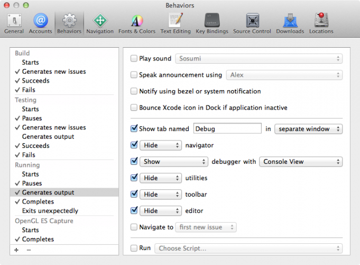Viewport: 360px width, 265px height.
Task: Open the Hide dropdown for utilities
Action: click(x=161, y=178)
